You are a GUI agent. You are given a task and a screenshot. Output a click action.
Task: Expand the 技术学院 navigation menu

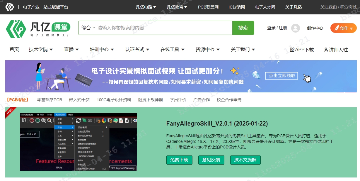(41, 50)
